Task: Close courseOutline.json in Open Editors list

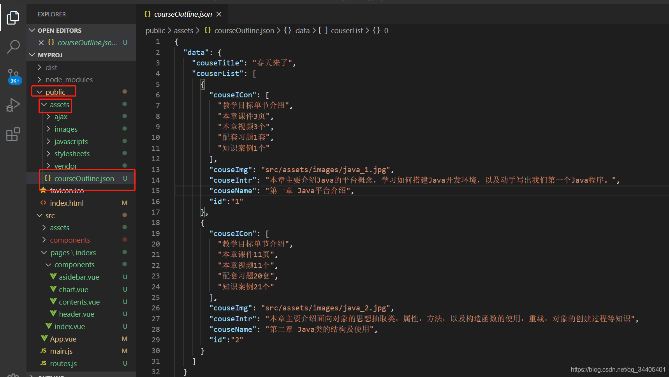Action: pos(41,42)
